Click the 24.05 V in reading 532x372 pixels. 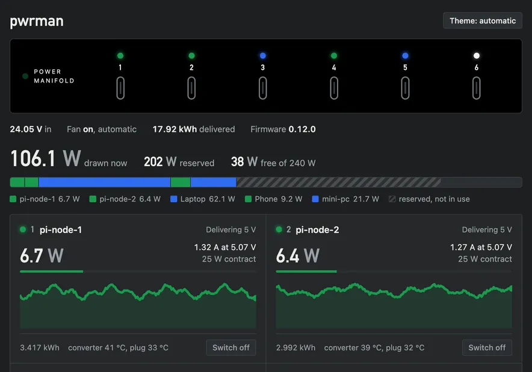click(31, 129)
